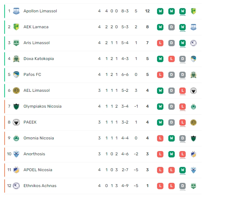Select the Doxa Katokopia crest icon
Image resolution: width=226 pixels, height=198 pixels.
(16, 59)
